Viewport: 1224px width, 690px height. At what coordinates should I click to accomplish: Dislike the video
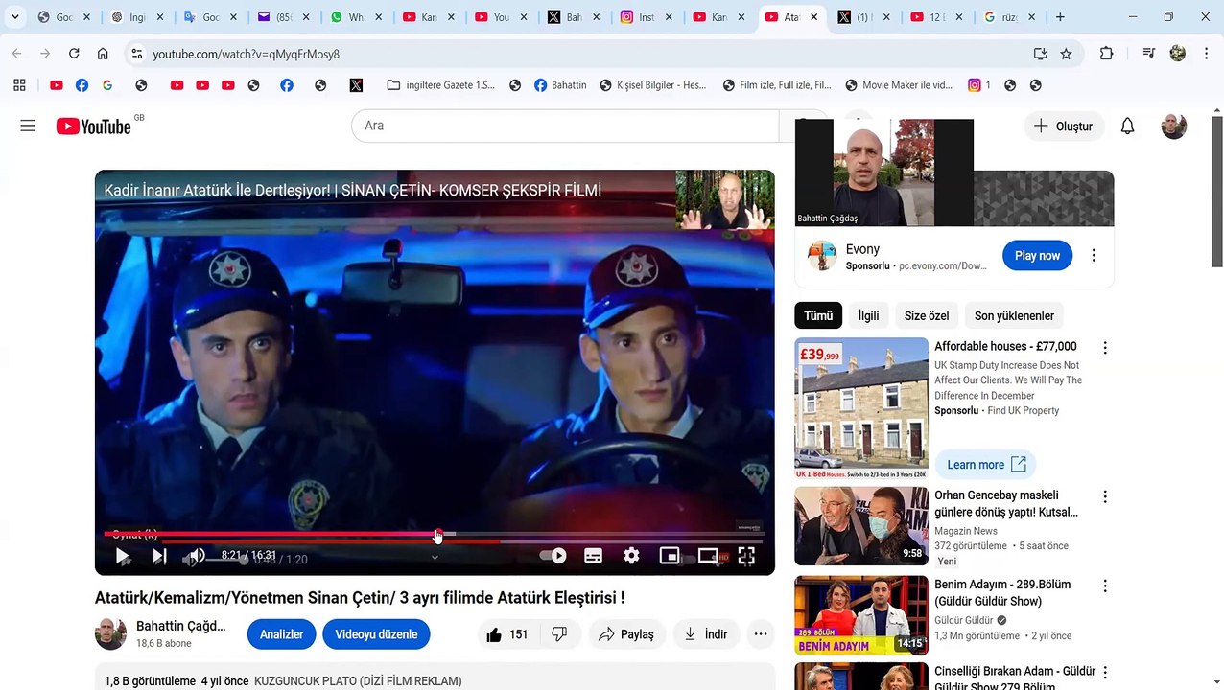click(560, 634)
